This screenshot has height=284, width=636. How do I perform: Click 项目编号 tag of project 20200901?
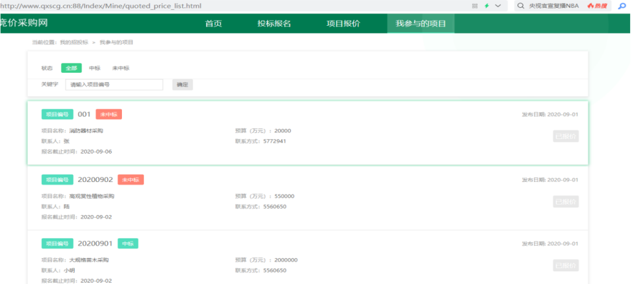coord(57,244)
